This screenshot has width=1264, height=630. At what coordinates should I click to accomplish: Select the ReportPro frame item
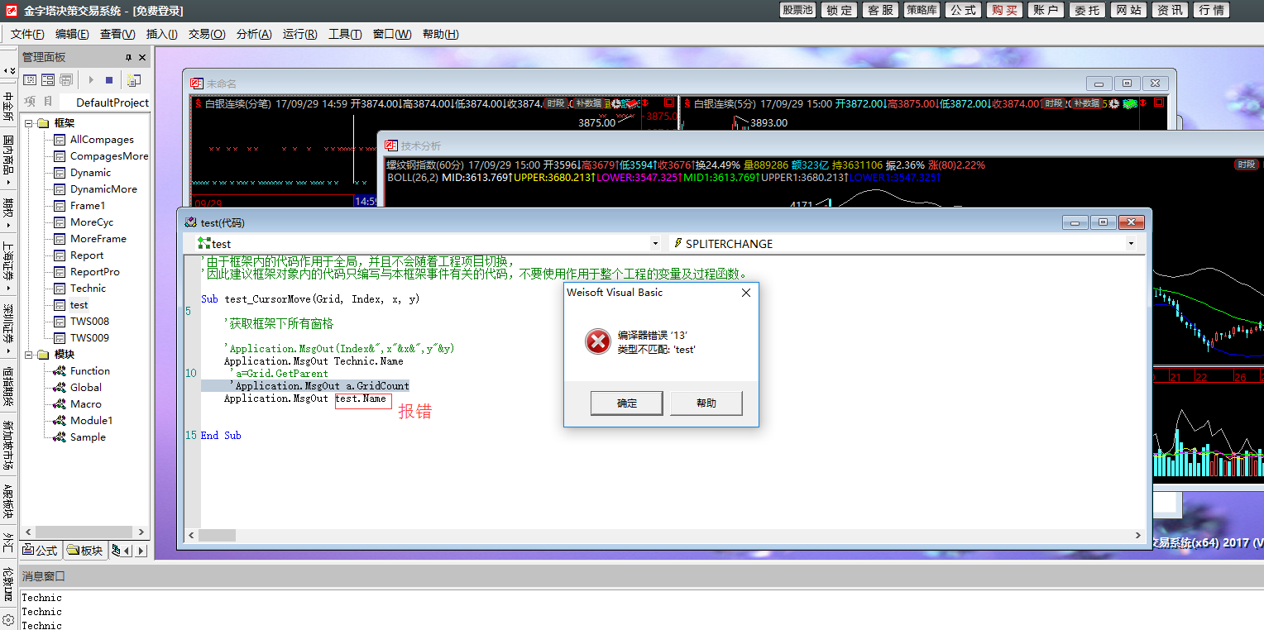[x=94, y=272]
